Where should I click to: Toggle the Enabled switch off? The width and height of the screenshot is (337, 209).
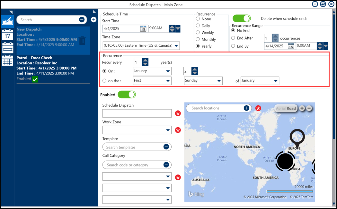click(127, 95)
